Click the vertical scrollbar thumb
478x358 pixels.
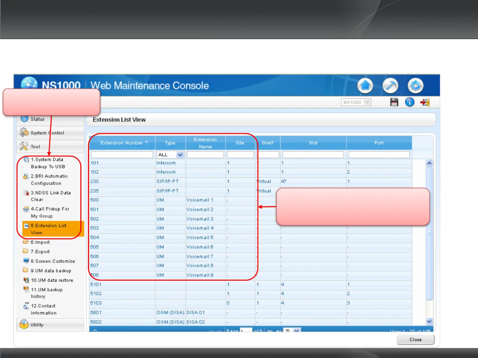[x=429, y=233]
